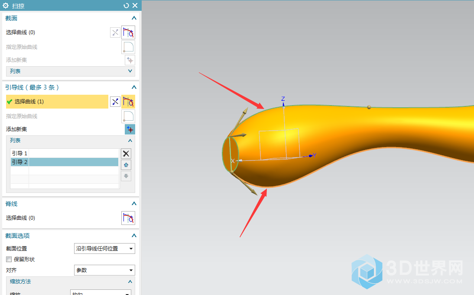Click curve selection icon in 引导线 section
The image size is (474, 295).
tap(128, 102)
